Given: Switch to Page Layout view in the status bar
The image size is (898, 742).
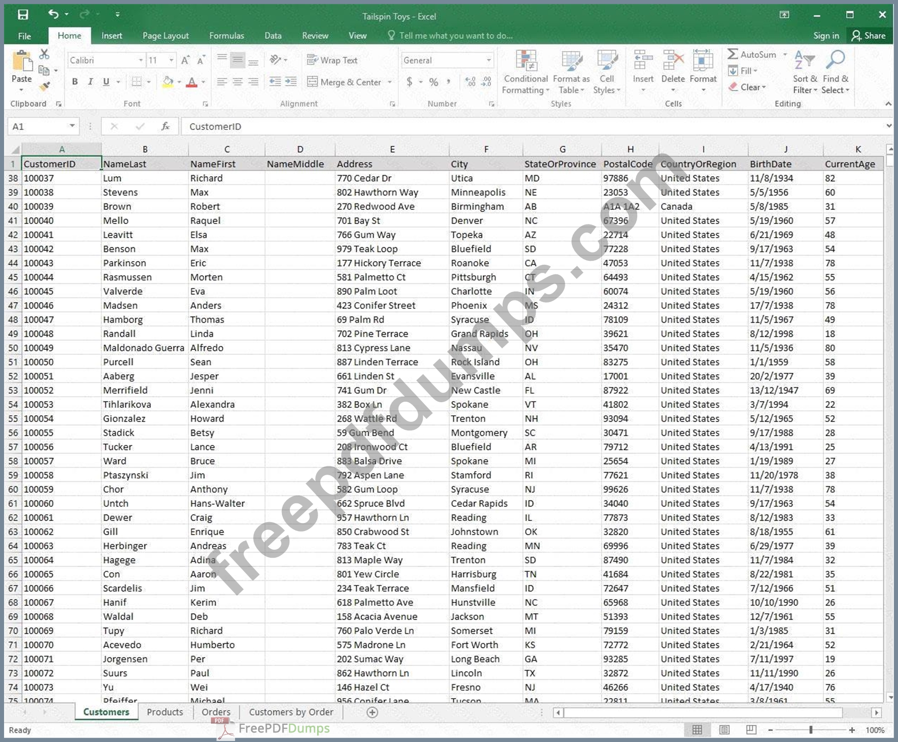Looking at the screenshot, I should pos(724,730).
